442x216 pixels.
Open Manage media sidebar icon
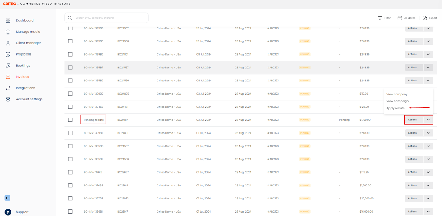point(8,32)
